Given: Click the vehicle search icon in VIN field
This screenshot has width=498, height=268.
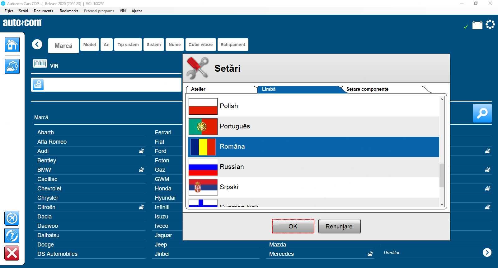Looking at the screenshot, I should (x=38, y=84).
